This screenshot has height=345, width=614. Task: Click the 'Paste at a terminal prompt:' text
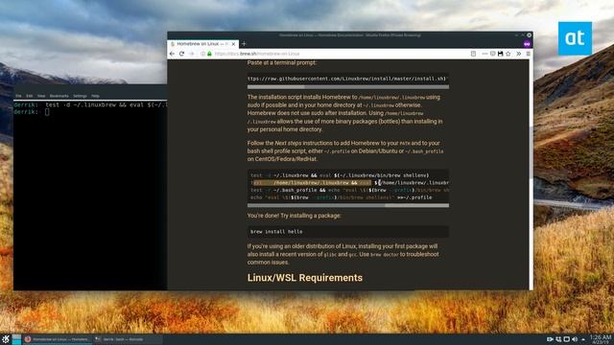[281, 62]
